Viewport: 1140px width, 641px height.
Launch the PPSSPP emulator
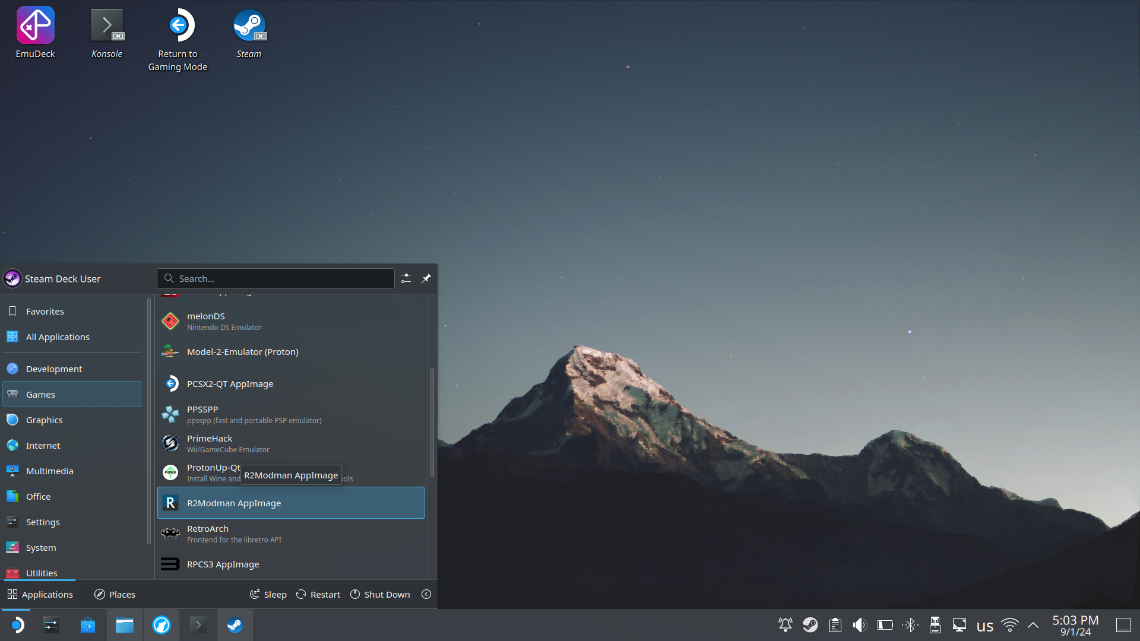(x=291, y=414)
